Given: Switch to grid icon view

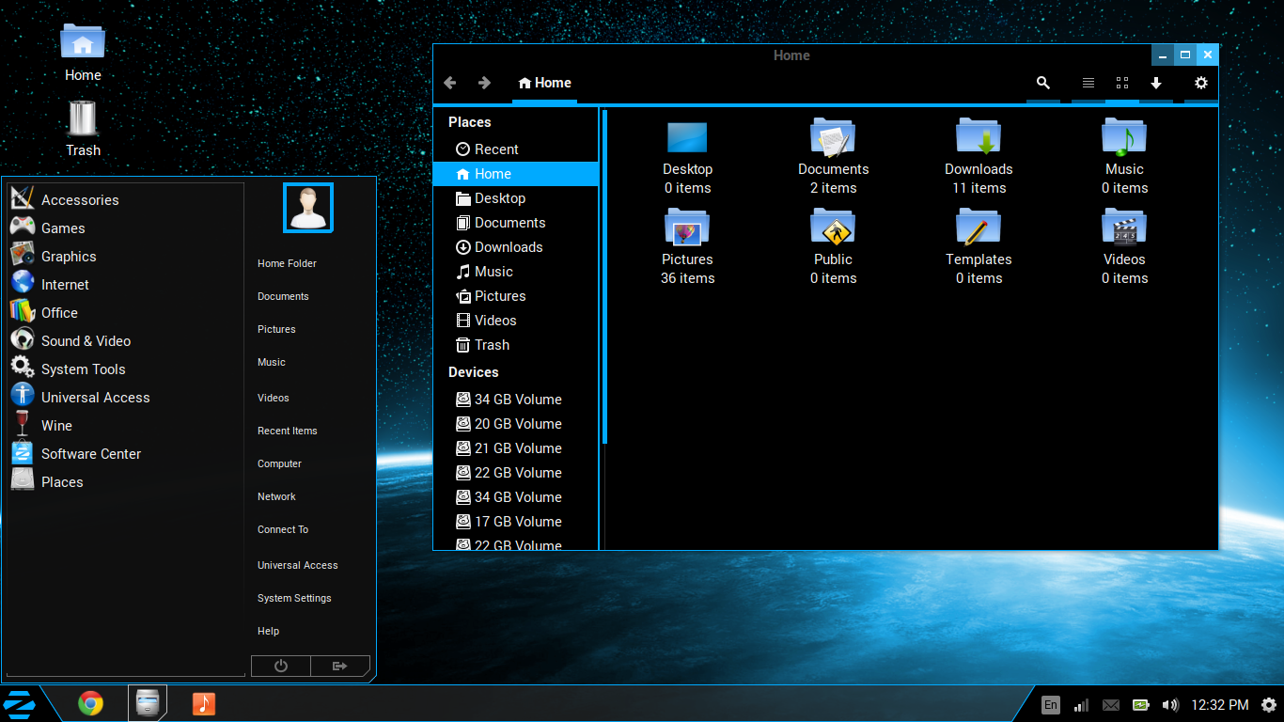Looking at the screenshot, I should coord(1121,84).
